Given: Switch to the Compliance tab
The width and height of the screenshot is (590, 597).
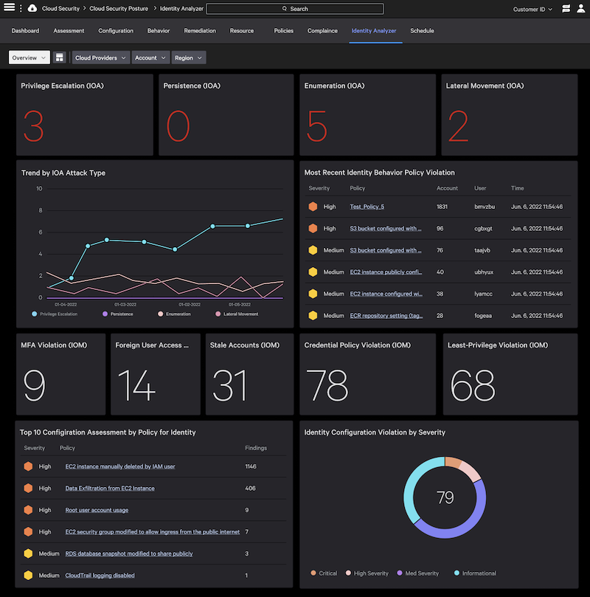Looking at the screenshot, I should tap(322, 31).
